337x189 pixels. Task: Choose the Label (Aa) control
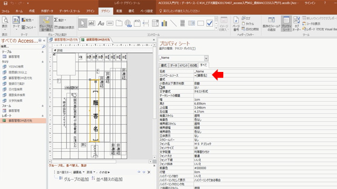[101, 23]
